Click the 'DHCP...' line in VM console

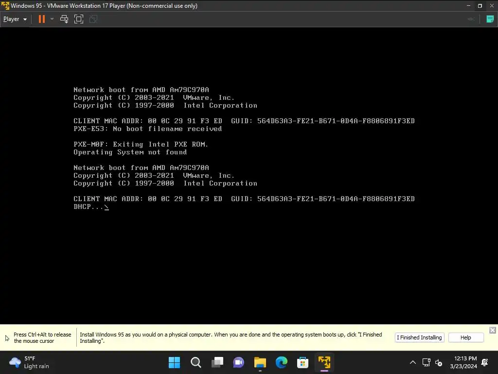91,206
